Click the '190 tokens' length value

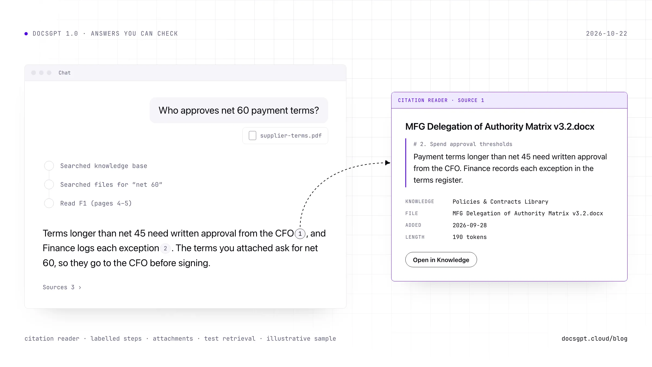(469, 237)
